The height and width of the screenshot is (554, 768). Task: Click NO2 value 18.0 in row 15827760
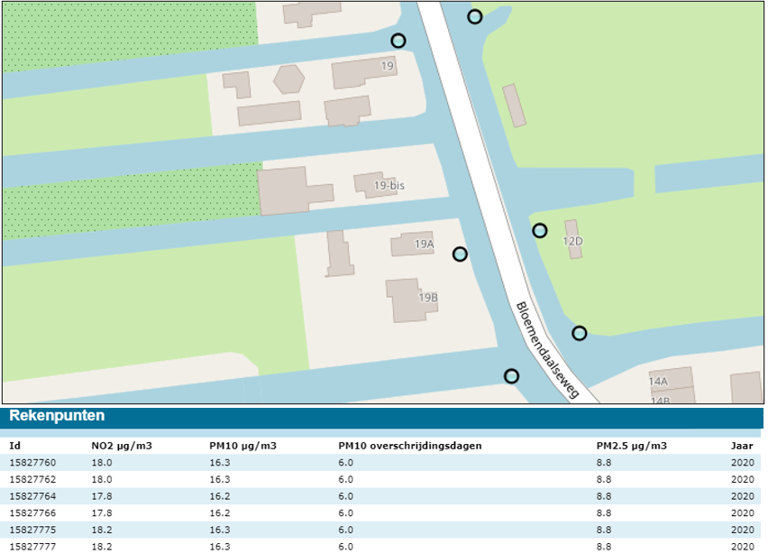point(101,462)
